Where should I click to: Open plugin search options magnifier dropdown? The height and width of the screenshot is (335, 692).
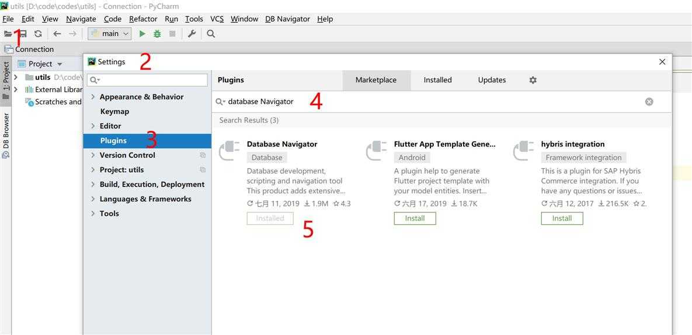pyautogui.click(x=220, y=102)
